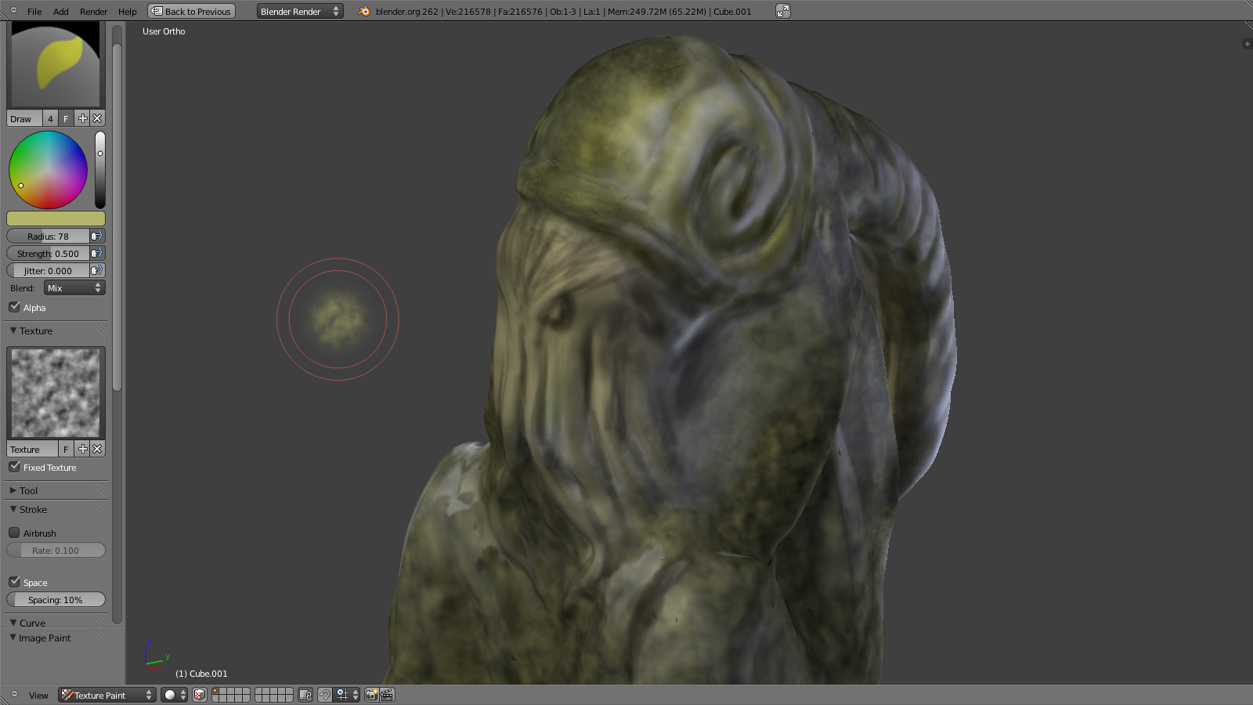Click the render animation clapperboard icon

[387, 695]
